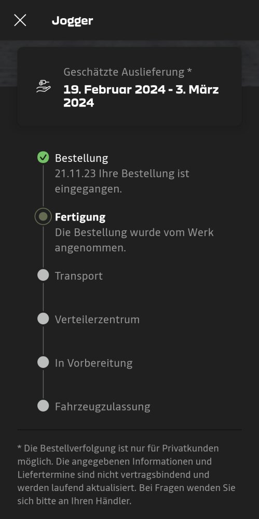259x519 pixels.
Task: Open the Bestellung step label
Action: [x=81, y=158]
